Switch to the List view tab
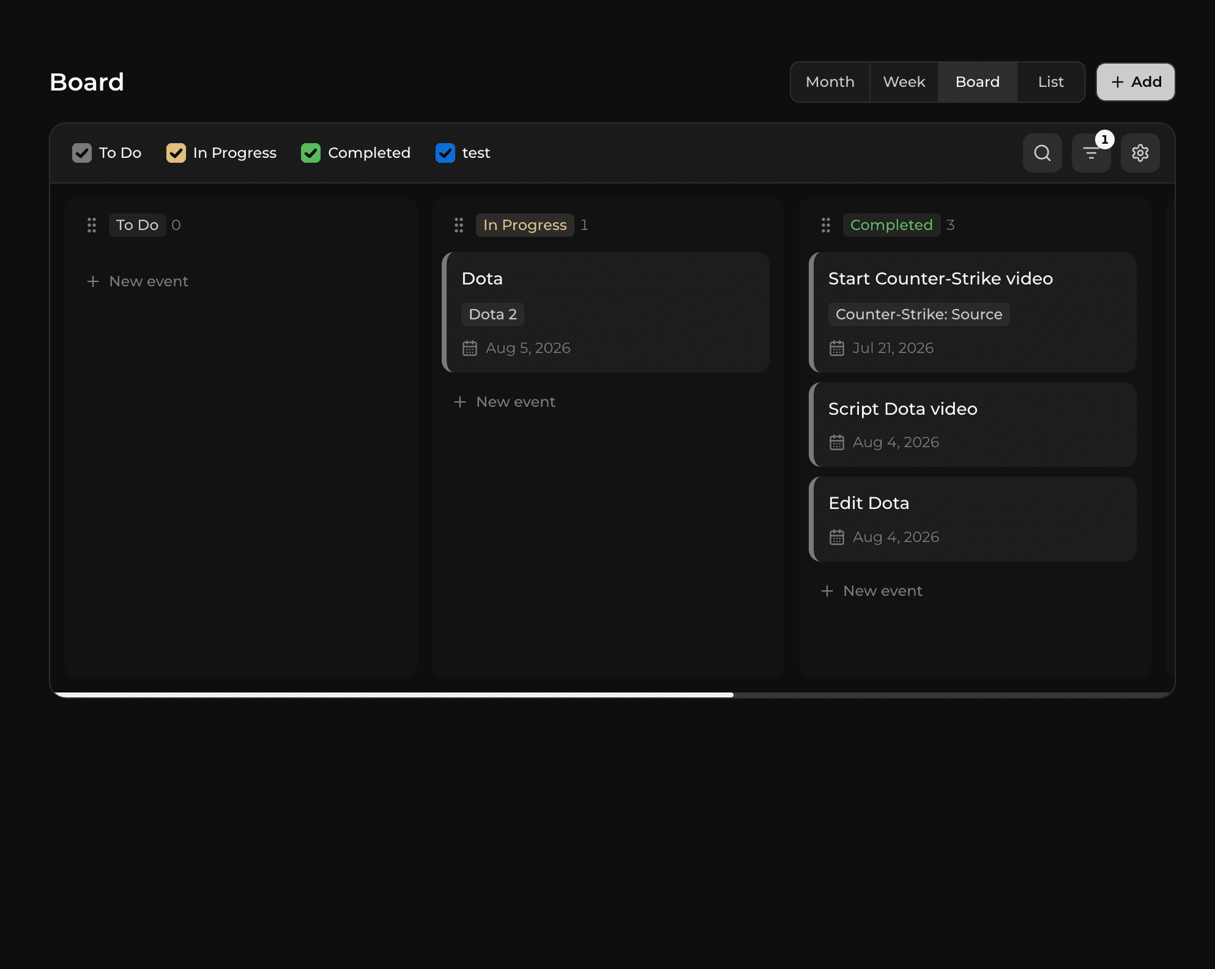1215x969 pixels. (x=1051, y=82)
